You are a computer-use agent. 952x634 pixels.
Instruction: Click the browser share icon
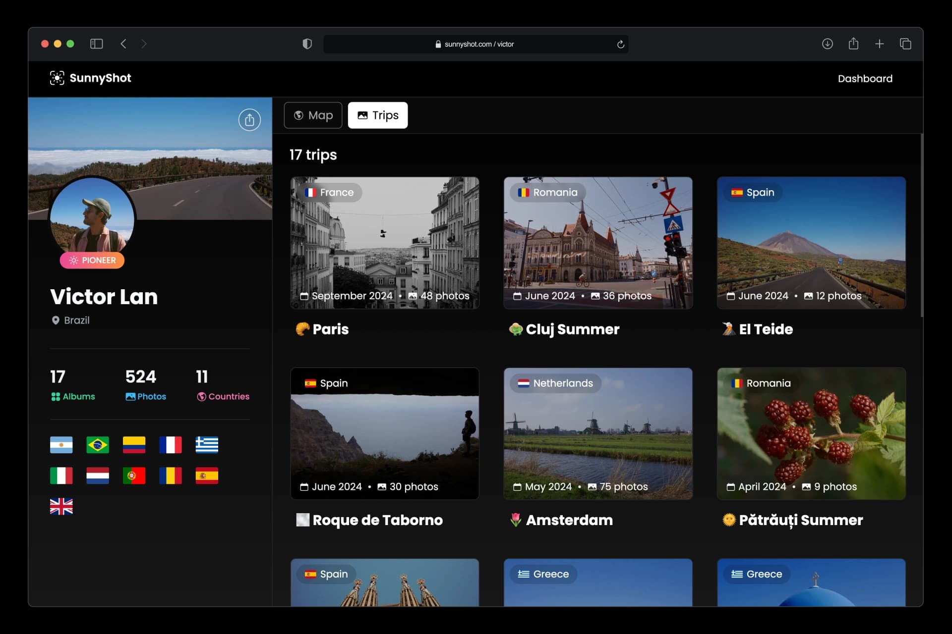pyautogui.click(x=853, y=44)
